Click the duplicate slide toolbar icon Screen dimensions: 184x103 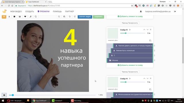(36, 17)
